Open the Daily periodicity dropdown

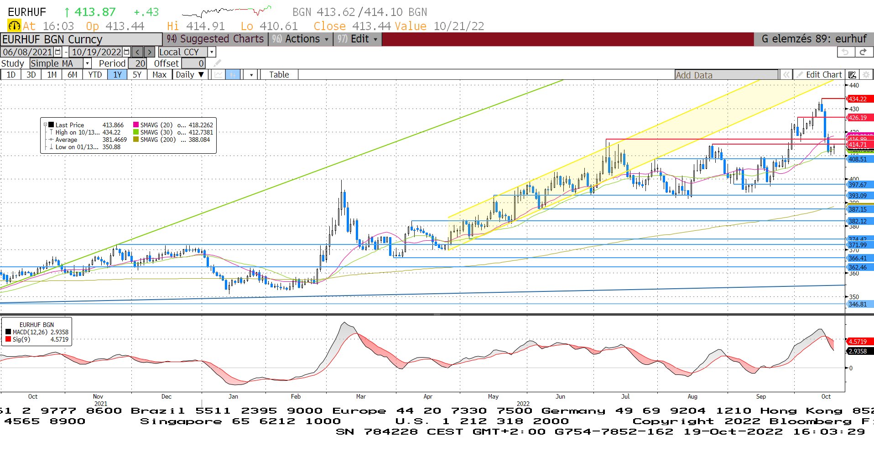click(x=190, y=75)
